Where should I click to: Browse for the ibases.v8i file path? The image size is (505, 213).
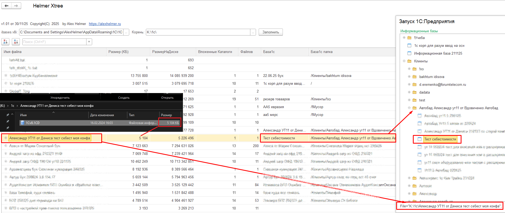coord(126,32)
